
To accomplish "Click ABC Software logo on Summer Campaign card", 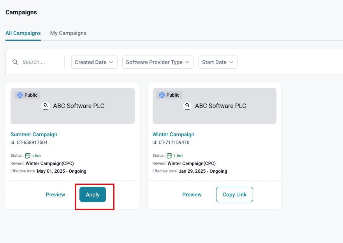I will point(46,106).
